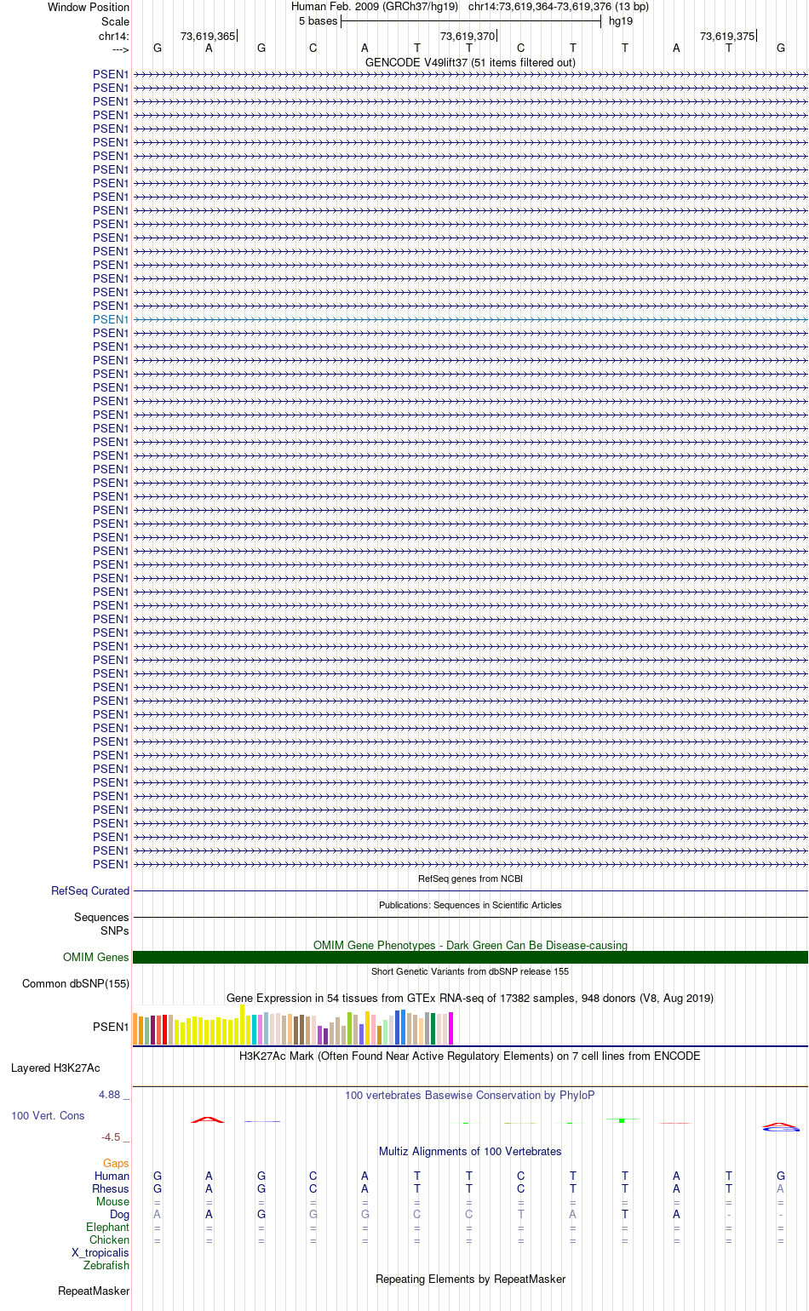Click the Layered H3K27Ac track label
Screen dimensions: 809x1311
(55, 1068)
